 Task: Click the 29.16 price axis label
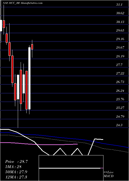coord(120,39)
